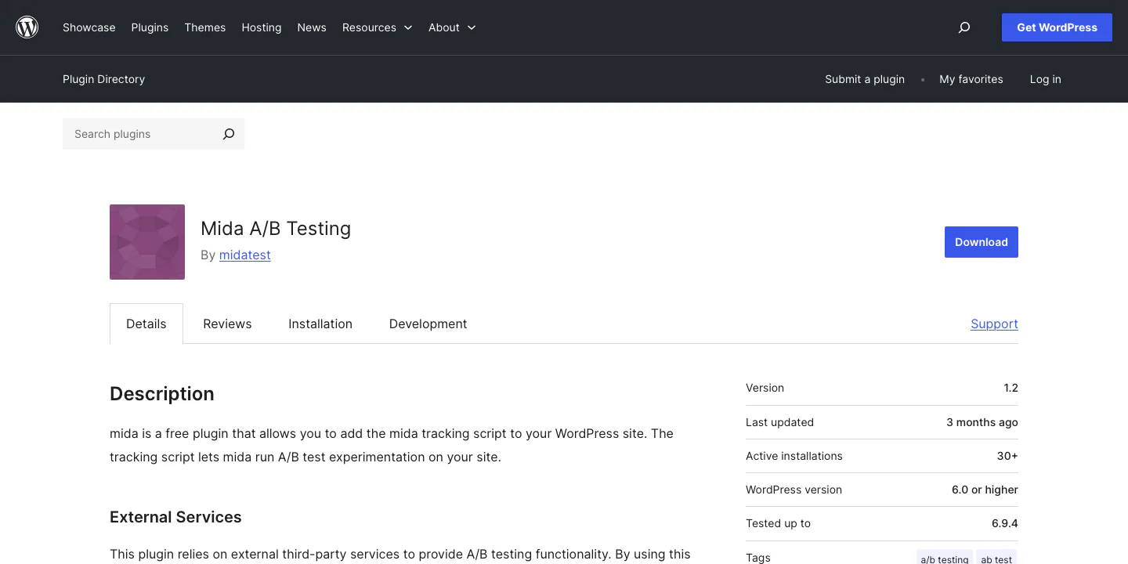Open the Plugin Directory link
The image size is (1128, 564).
(x=103, y=79)
